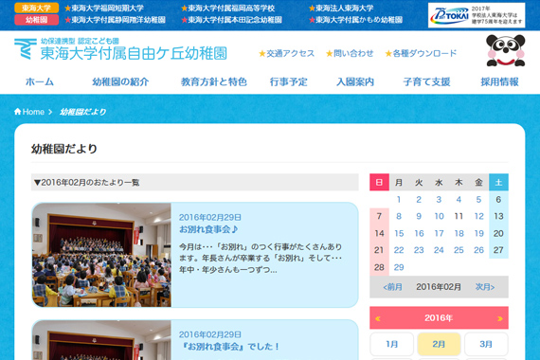Select day 29 in the calendar
Viewport: 540px width, 360px height.
(x=399, y=267)
